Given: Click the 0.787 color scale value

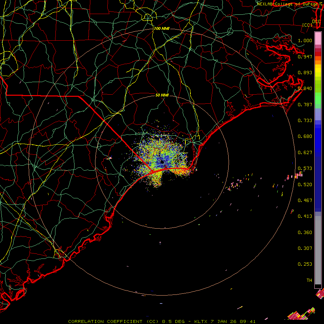Looking at the screenshot, I should coord(305,104).
